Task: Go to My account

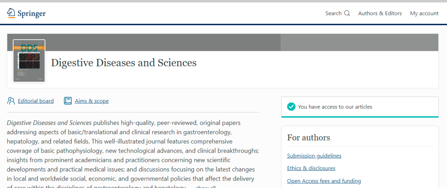Action: [x=424, y=13]
